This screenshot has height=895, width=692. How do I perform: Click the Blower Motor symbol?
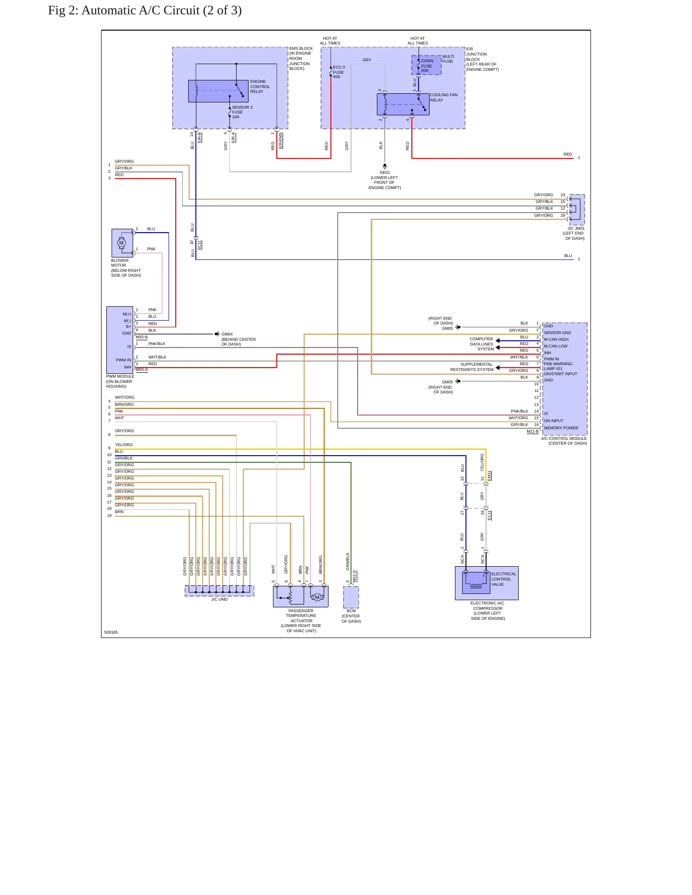[122, 243]
